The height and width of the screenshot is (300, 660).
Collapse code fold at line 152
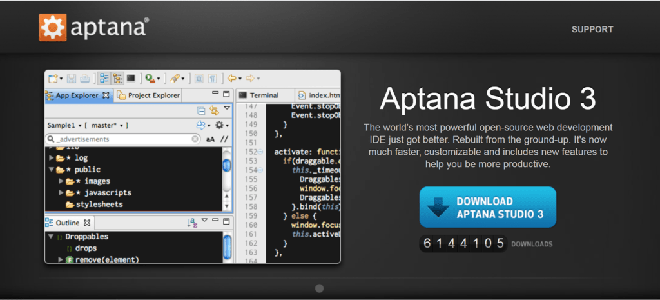pos(260,152)
